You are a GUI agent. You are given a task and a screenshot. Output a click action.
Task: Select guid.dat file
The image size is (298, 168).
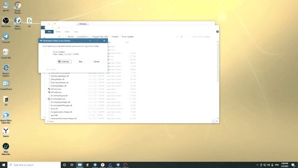pos(54,115)
